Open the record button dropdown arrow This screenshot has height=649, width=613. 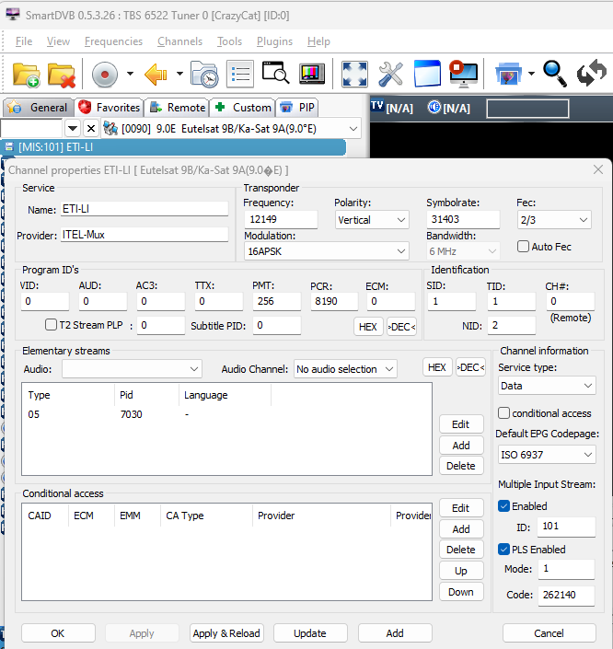coord(130,74)
